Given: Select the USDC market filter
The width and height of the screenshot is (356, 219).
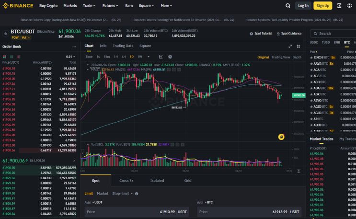Looking at the screenshot, I should click(314, 43).
